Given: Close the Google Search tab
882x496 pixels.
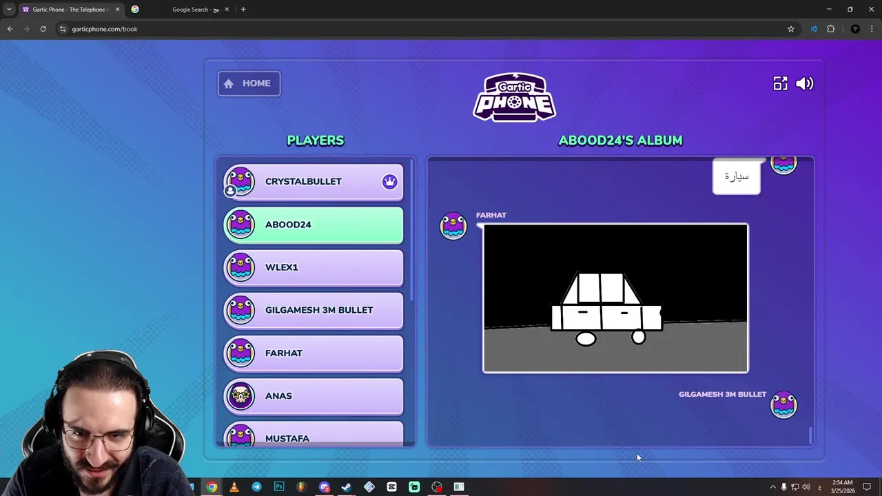Looking at the screenshot, I should pyautogui.click(x=226, y=10).
